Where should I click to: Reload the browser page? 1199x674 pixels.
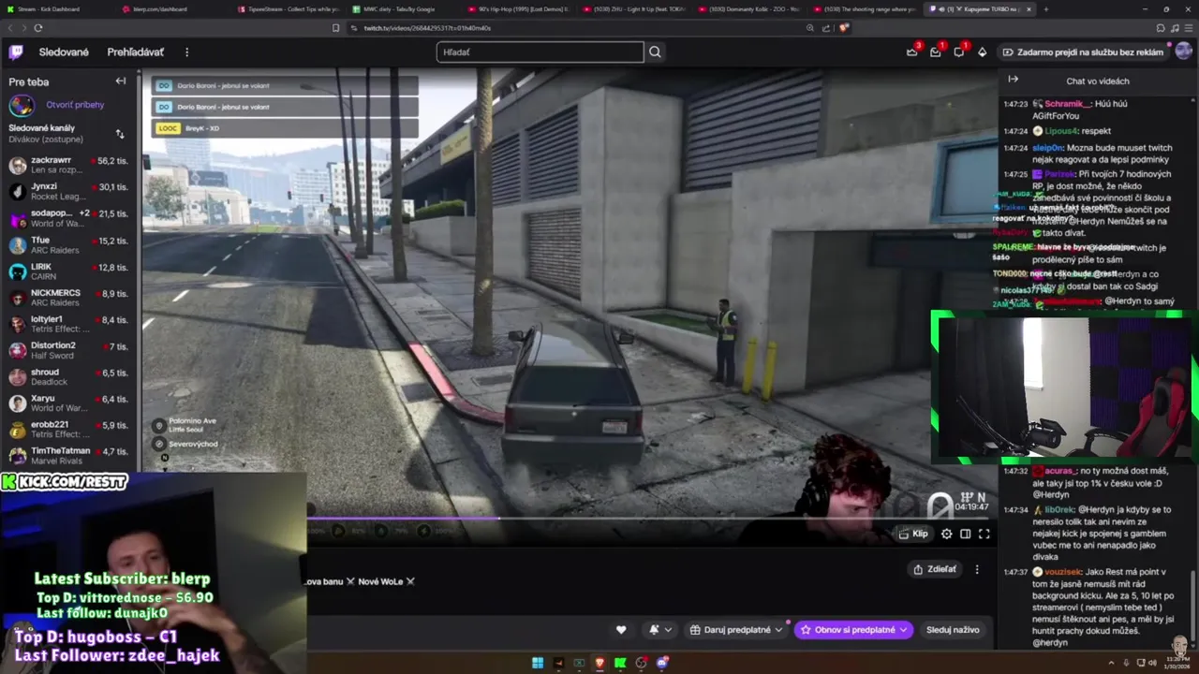pos(37,28)
